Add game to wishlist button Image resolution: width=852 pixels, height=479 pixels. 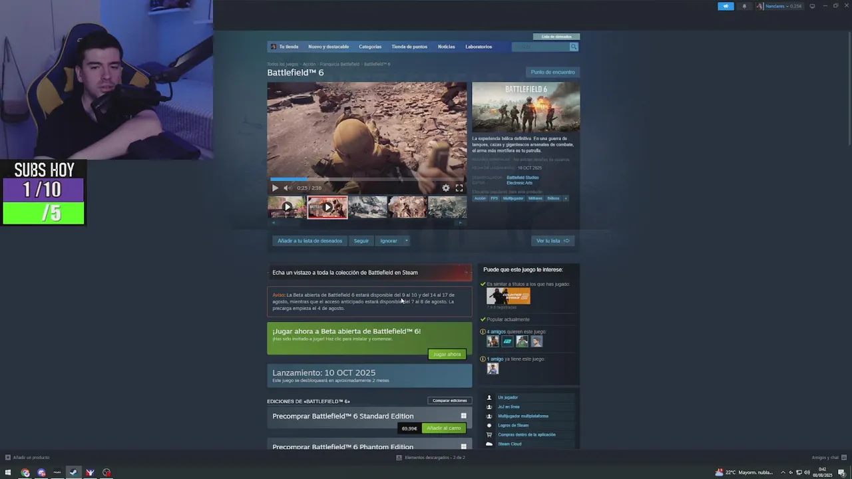pyautogui.click(x=310, y=241)
